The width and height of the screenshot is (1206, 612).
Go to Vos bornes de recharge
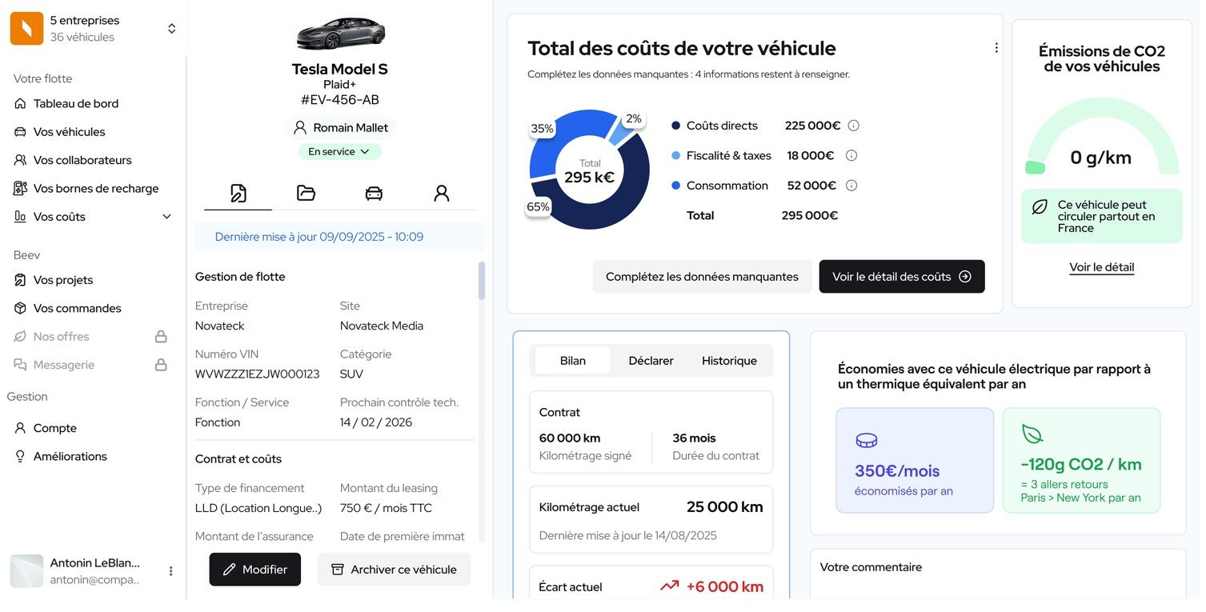(x=95, y=189)
